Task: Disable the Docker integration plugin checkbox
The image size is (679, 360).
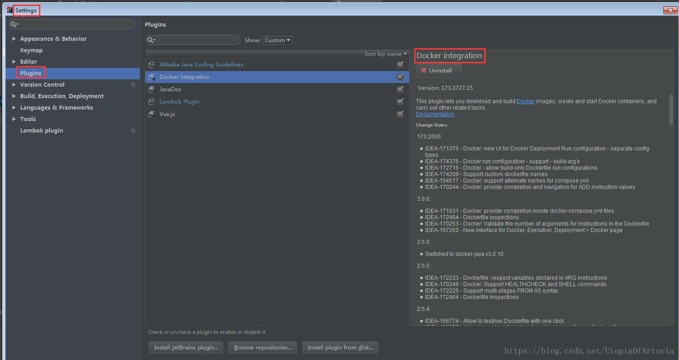Action: pos(400,77)
